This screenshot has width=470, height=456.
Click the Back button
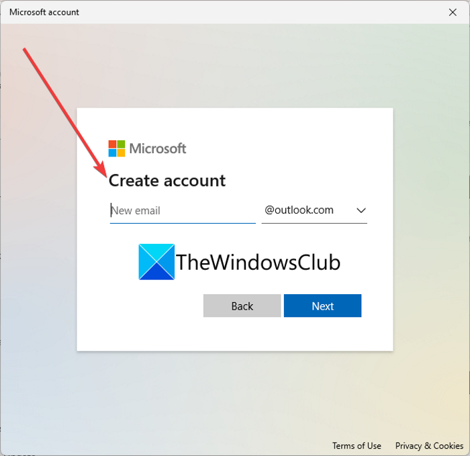coord(242,306)
